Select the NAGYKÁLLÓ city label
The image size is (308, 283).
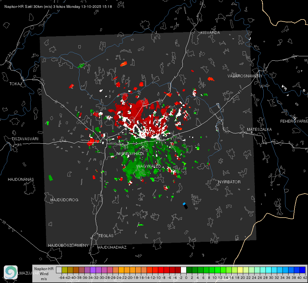pos(149,166)
